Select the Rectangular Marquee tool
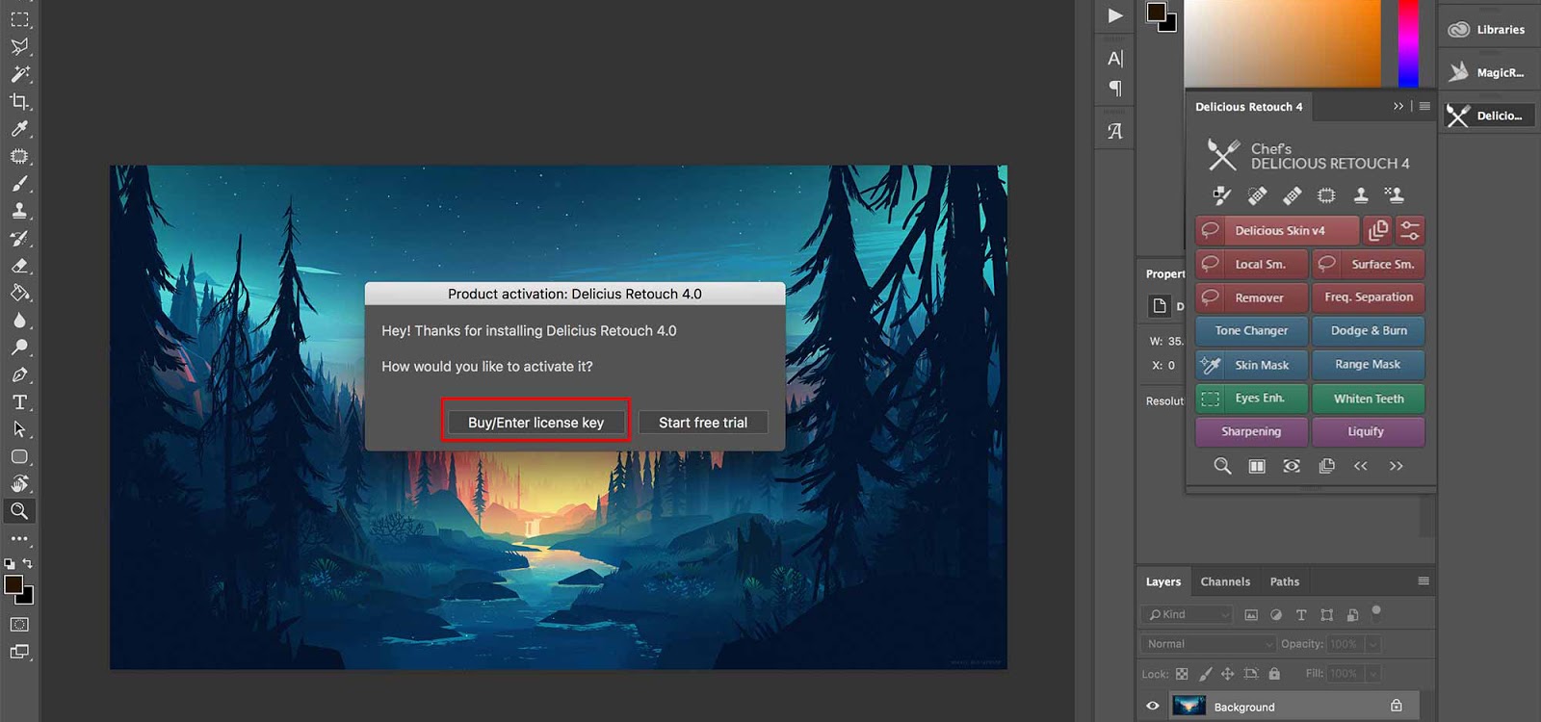The height and width of the screenshot is (722, 1541). click(19, 19)
